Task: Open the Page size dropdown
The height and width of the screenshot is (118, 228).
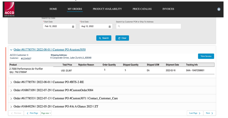Action: pyautogui.click(x=46, y=113)
